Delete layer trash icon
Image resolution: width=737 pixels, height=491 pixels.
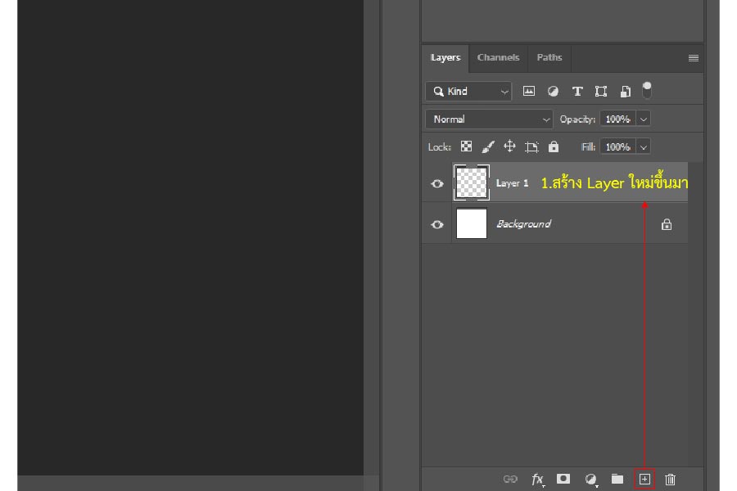coord(670,479)
